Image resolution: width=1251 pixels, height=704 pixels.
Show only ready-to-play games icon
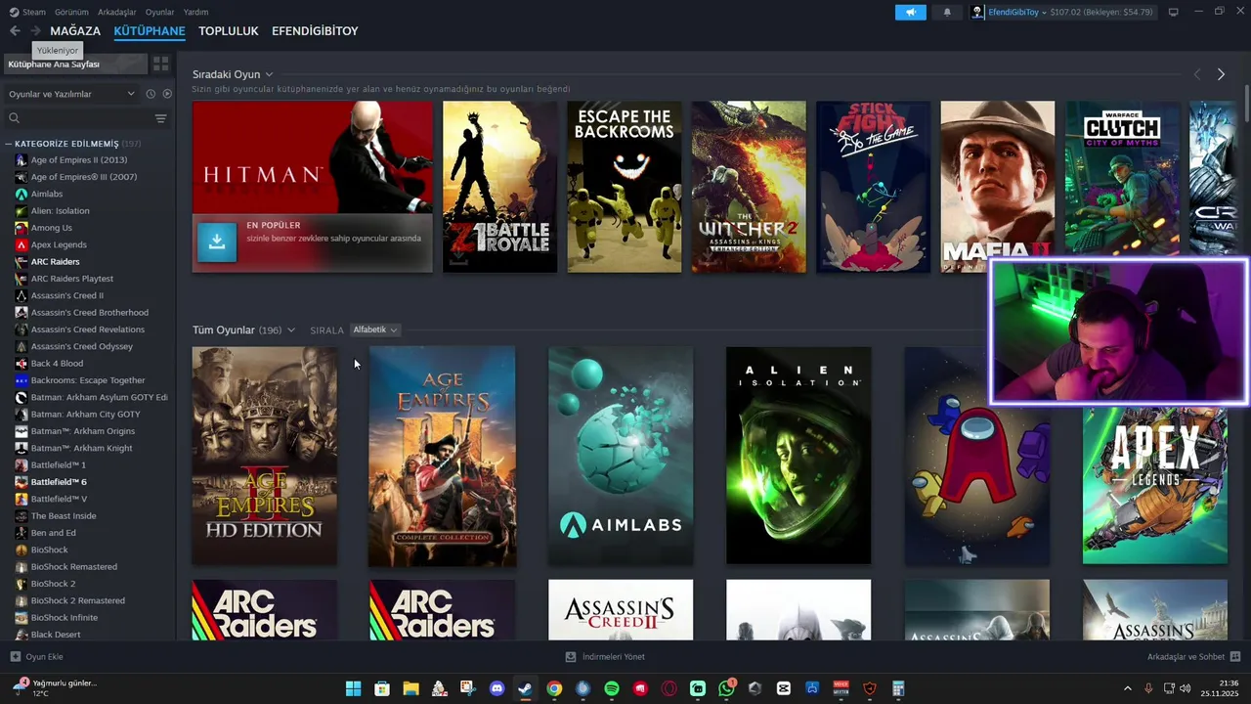pyautogui.click(x=167, y=94)
